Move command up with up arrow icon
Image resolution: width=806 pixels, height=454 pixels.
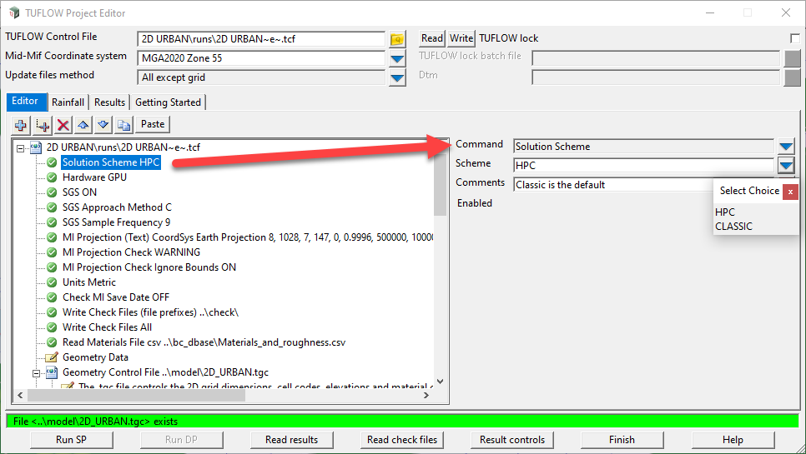click(83, 125)
